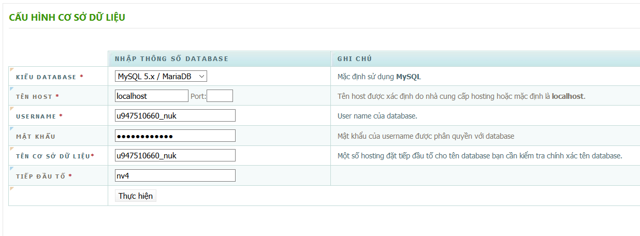
Task: Click the Tiếp đầu tố prefix field
Action: pos(175,175)
